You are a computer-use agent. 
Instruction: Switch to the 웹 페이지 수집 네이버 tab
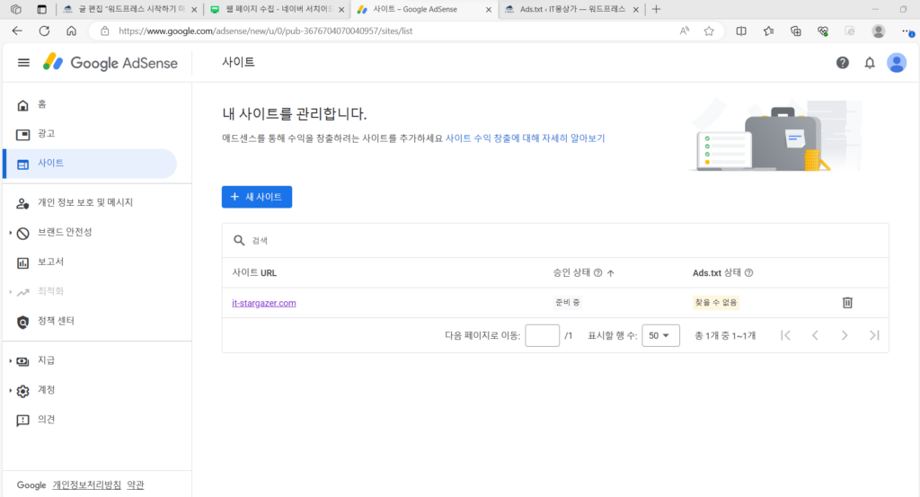[278, 9]
